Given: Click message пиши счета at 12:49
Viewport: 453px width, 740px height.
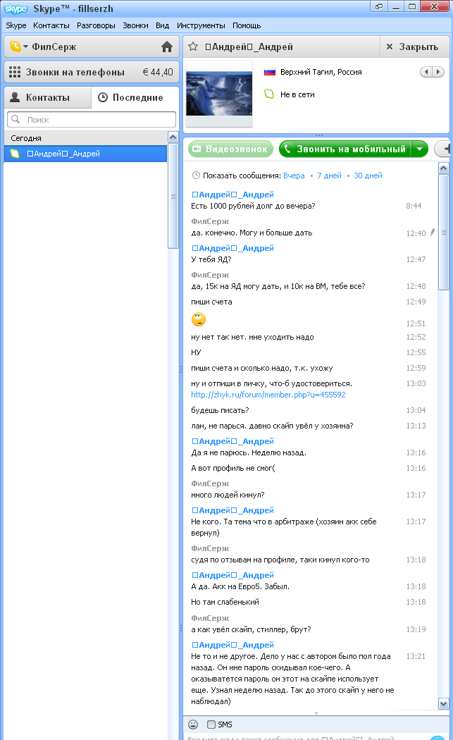Looking at the screenshot, I should click(211, 302).
